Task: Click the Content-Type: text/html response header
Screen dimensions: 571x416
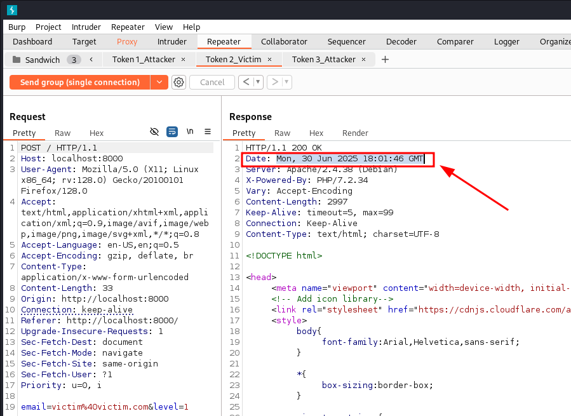Action: coord(342,234)
